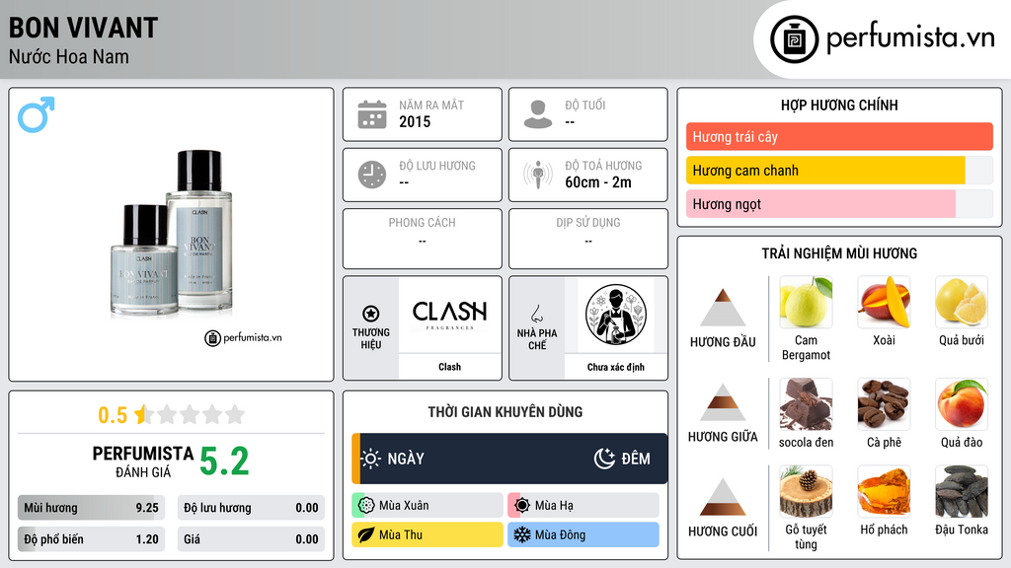
Task: Click the nose icon above Nhà pha chế
Action: point(536,314)
